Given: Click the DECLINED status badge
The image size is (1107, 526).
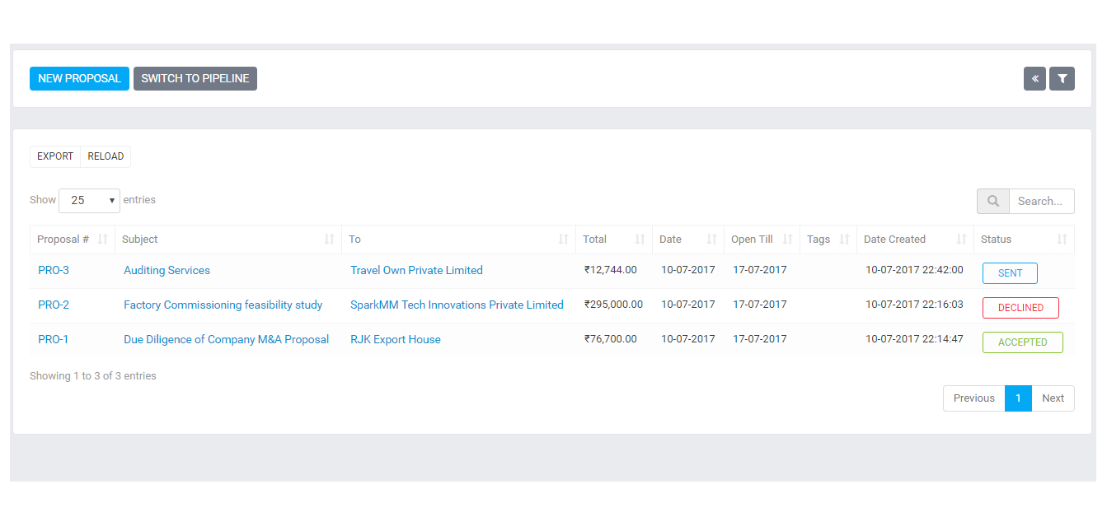Looking at the screenshot, I should tap(1020, 308).
